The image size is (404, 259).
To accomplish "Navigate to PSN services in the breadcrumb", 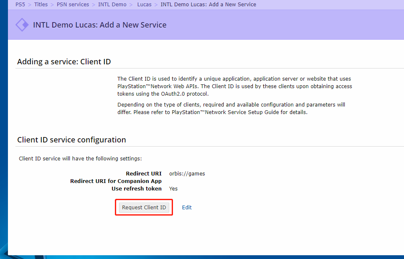I will click(73, 5).
